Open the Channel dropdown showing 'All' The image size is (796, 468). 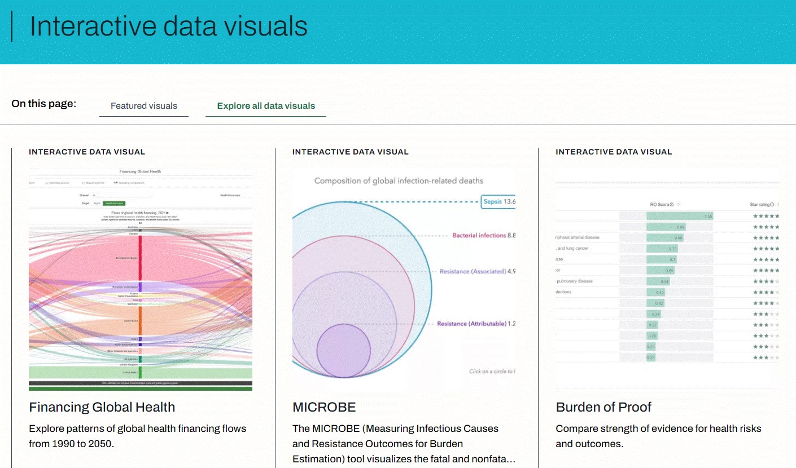[x=121, y=195]
